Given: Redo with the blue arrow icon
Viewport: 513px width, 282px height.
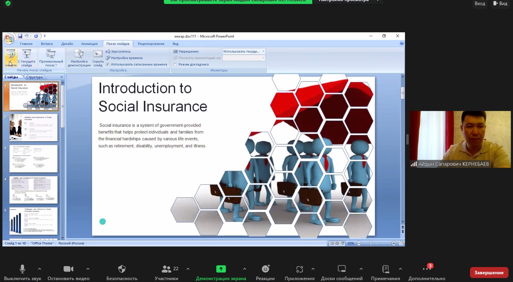Looking at the screenshot, I should (x=36, y=36).
